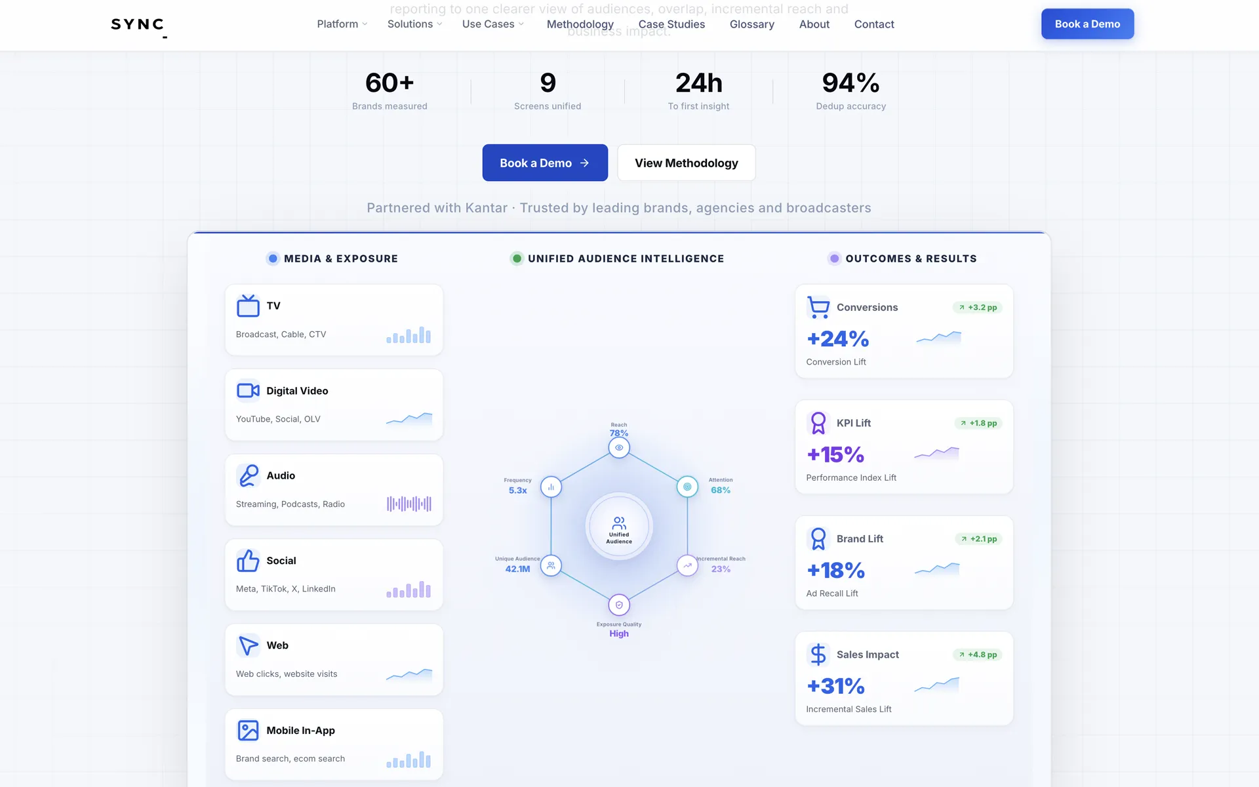Open the About nav item
1259x787 pixels.
(814, 24)
